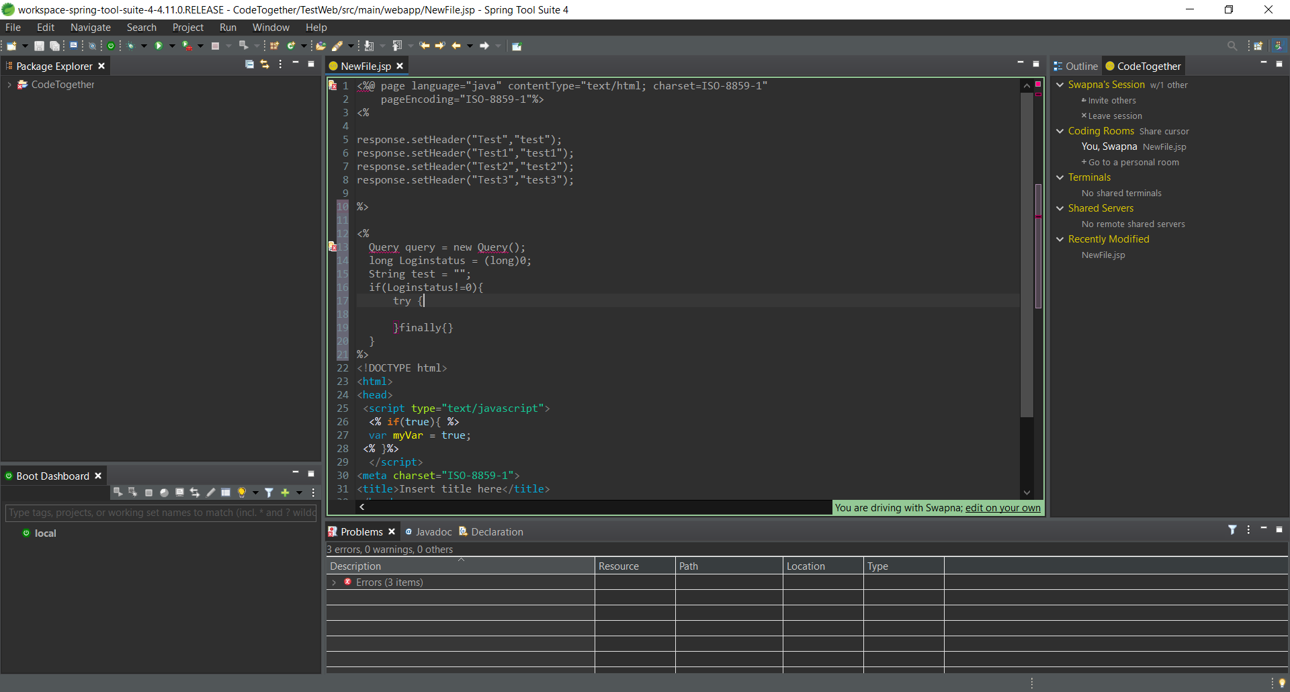Image resolution: width=1290 pixels, height=692 pixels.
Task: Collapse all items in Package Explorer
Action: click(x=249, y=64)
